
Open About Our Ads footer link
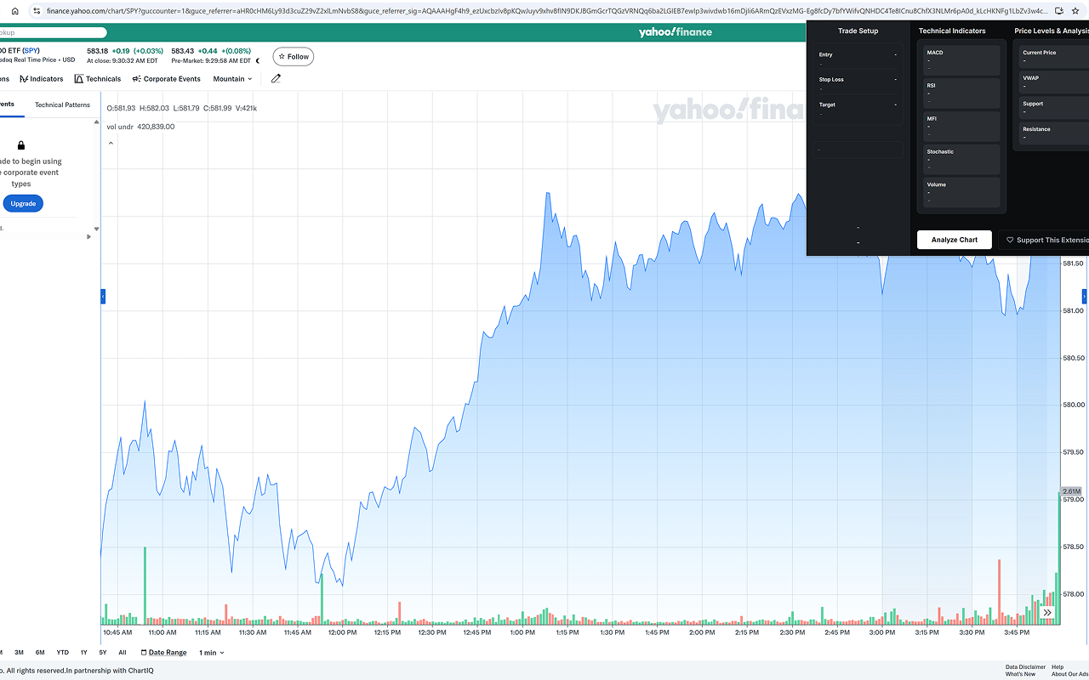[1070, 674]
